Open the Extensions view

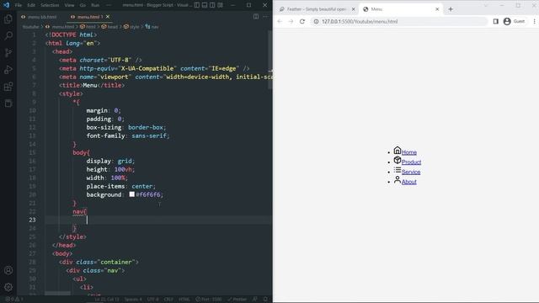tap(8, 86)
